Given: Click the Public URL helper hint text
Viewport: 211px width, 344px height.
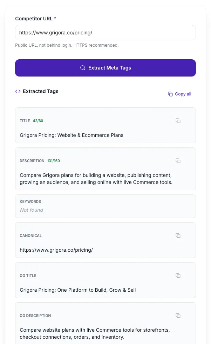Looking at the screenshot, I should tap(67, 45).
